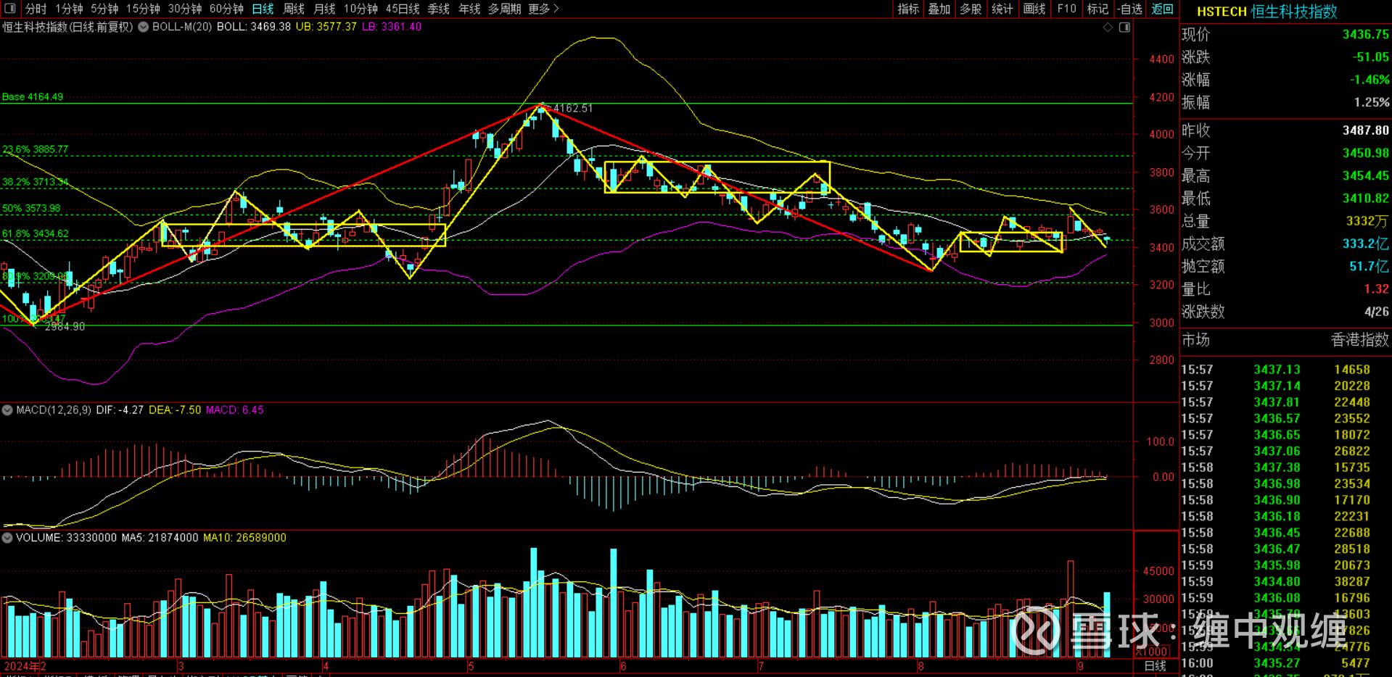Open F10 company information
Screen dimensions: 1392x677
pyautogui.click(x=1066, y=9)
